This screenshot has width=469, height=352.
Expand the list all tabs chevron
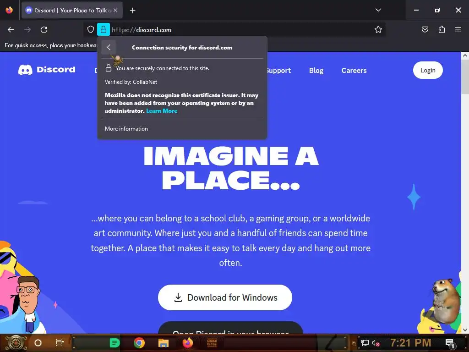378,10
